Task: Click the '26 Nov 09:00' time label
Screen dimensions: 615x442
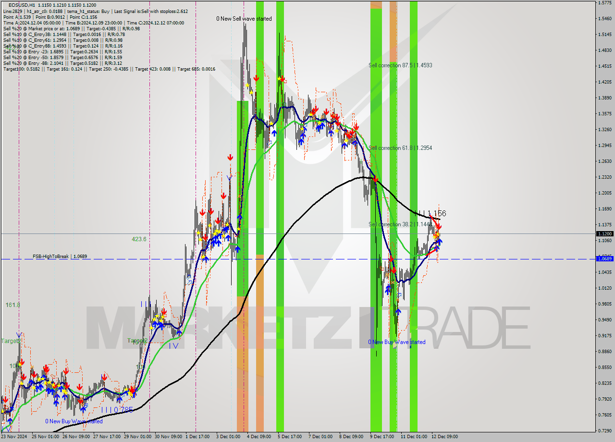Action: click(x=76, y=437)
